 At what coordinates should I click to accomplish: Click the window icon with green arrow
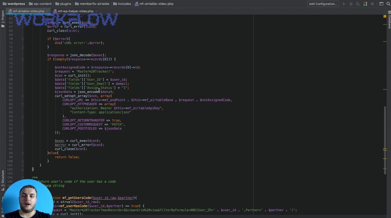381,4
